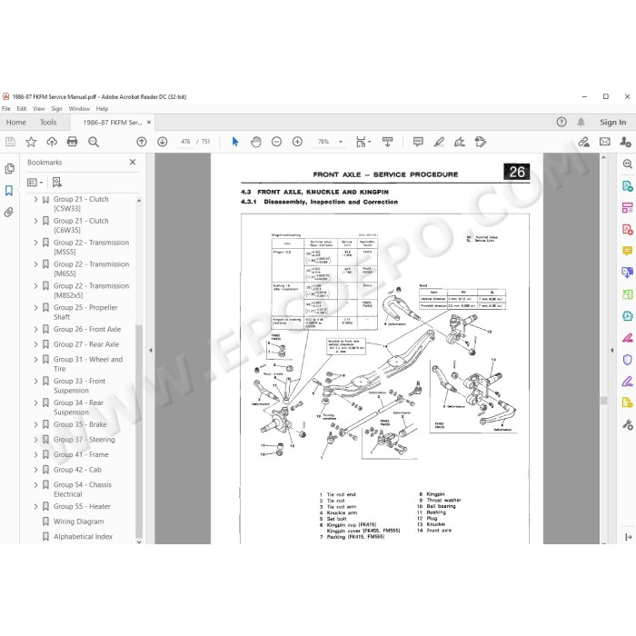Click the scrolling mode icon

pos(387,142)
